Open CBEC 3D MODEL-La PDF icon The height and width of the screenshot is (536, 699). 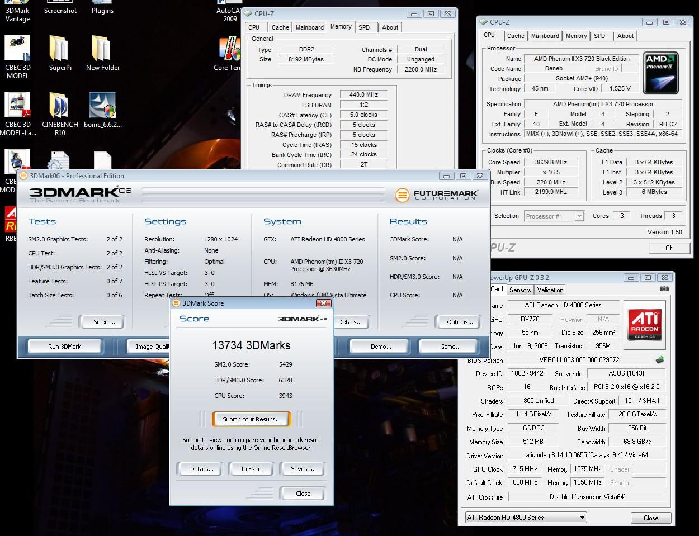17,114
